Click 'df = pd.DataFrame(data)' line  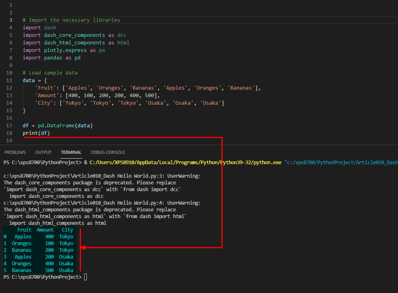point(58,126)
